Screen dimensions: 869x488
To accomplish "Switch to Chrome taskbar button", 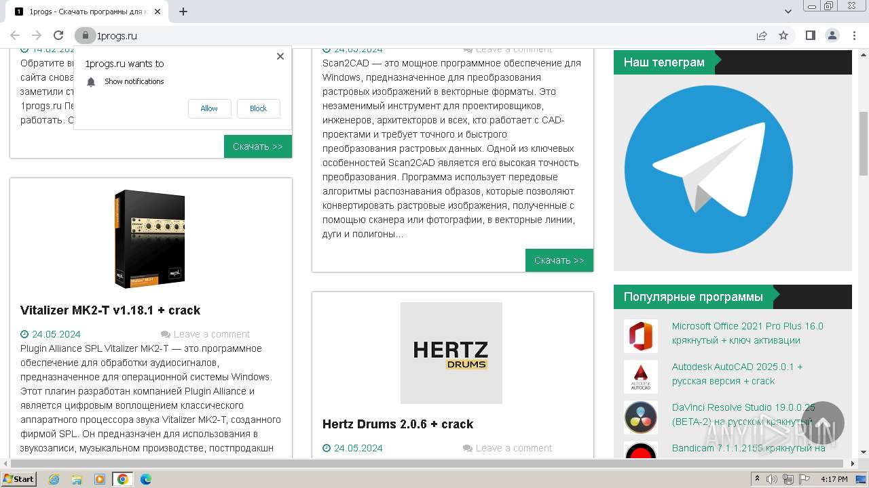I will click(x=123, y=479).
